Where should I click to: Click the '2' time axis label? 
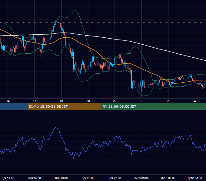[168, 101]
